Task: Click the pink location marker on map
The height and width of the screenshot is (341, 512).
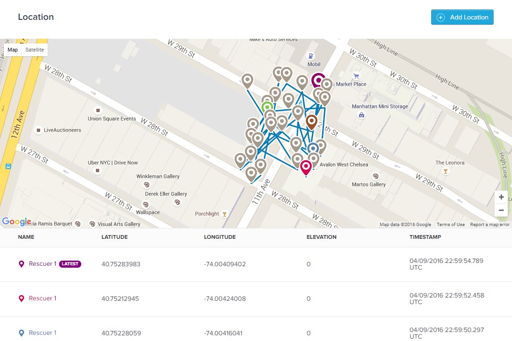Action: click(306, 168)
